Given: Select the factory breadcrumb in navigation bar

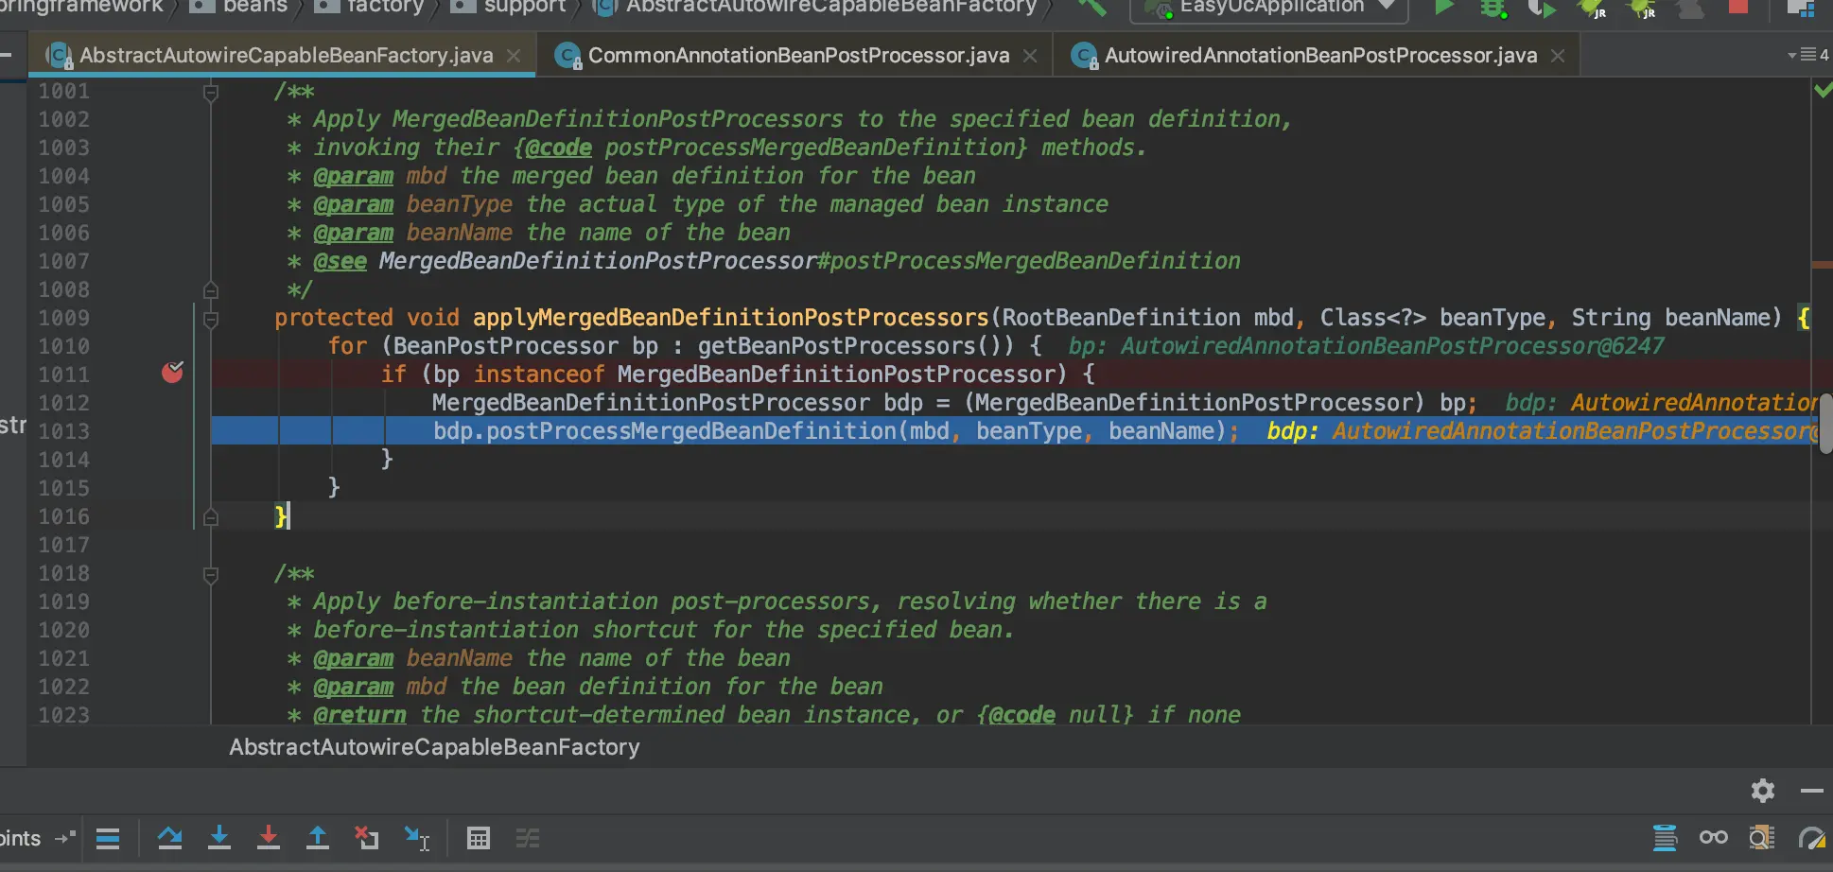Looking at the screenshot, I should click(370, 7).
